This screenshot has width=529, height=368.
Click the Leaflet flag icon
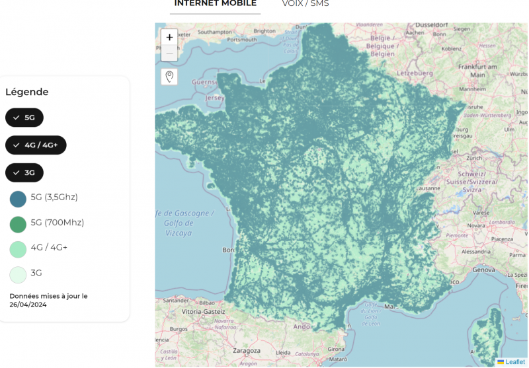pos(501,362)
